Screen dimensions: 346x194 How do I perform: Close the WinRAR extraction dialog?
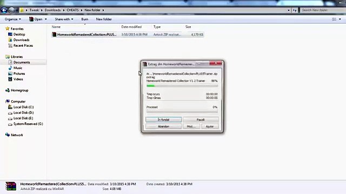216,64
